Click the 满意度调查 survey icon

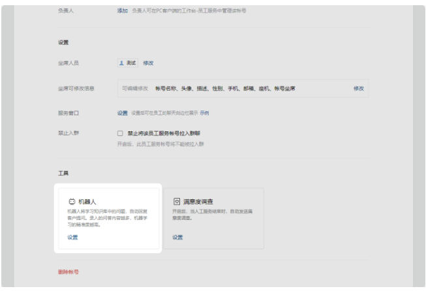point(176,202)
